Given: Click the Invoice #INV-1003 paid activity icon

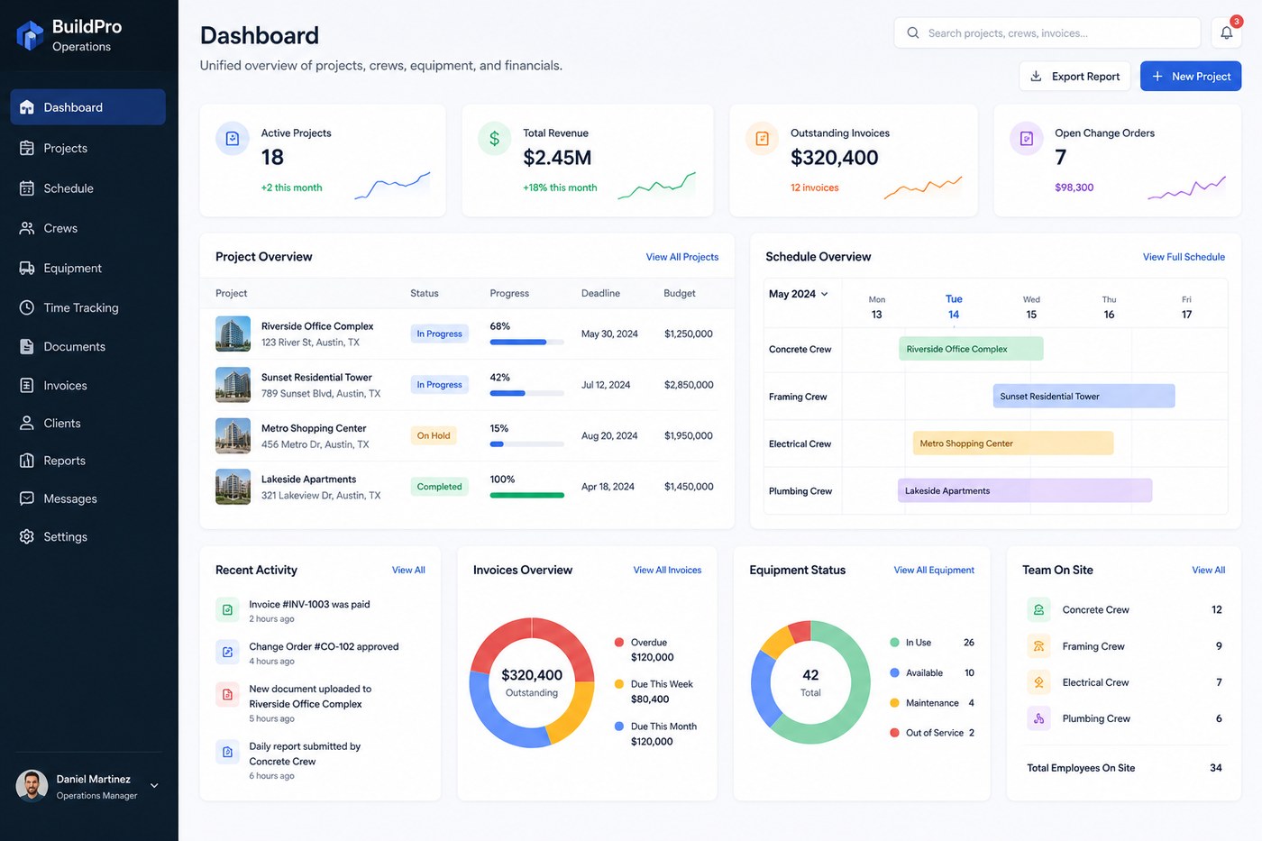Looking at the screenshot, I should coord(227,610).
